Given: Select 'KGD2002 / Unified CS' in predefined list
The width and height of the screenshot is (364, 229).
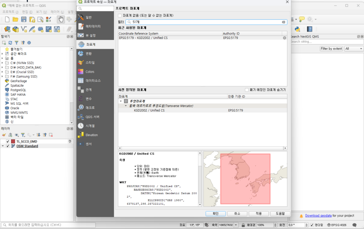Looking at the screenshot, I should 149,110.
